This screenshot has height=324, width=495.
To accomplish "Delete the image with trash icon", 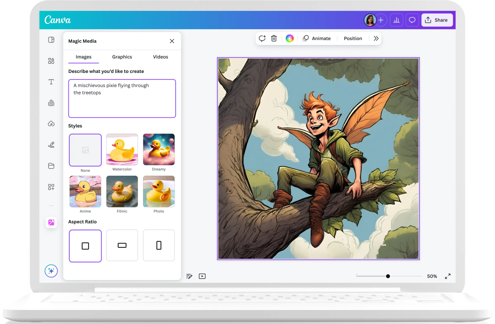I will [274, 38].
